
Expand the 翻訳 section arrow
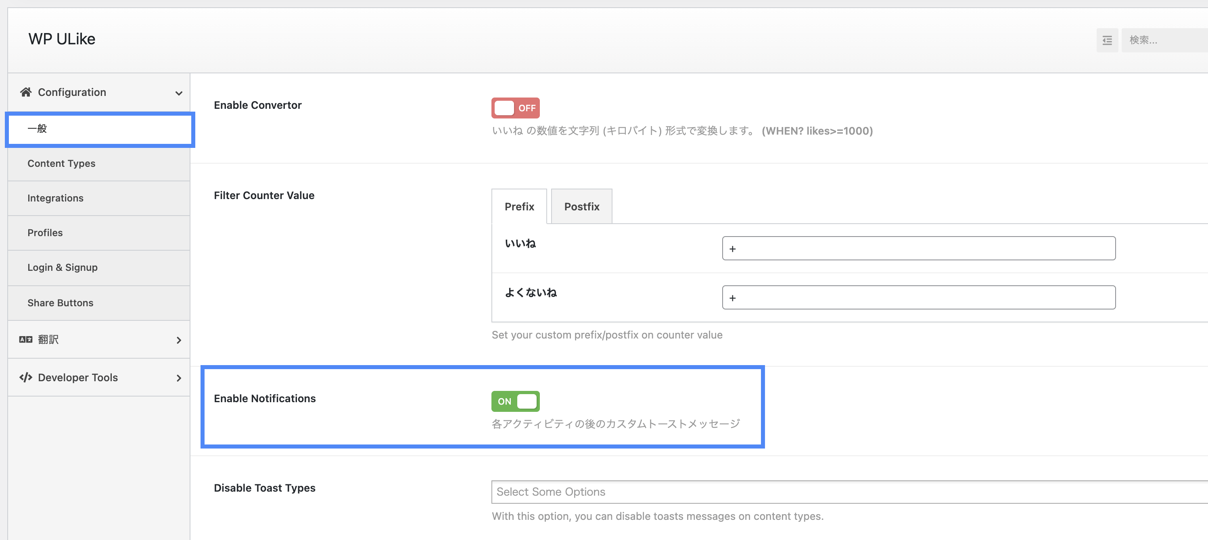(179, 340)
